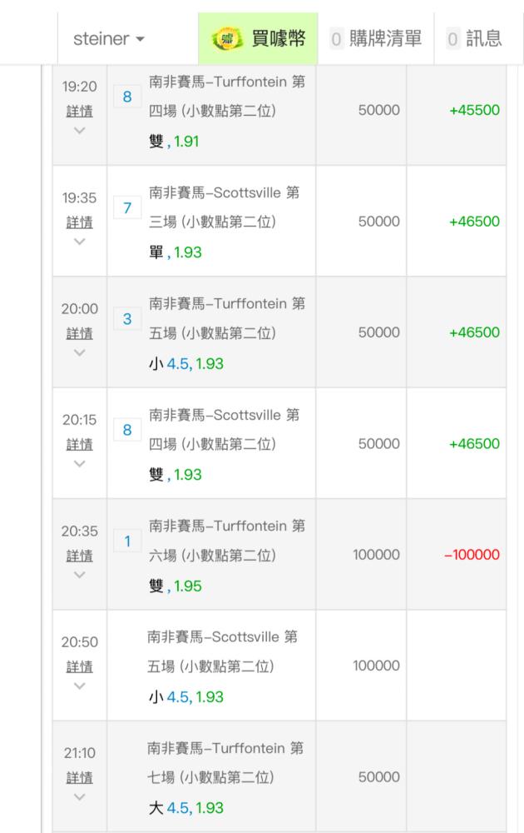Click 詳情 link for the 19:20 bet
The height and width of the screenshot is (833, 524).
click(x=80, y=111)
